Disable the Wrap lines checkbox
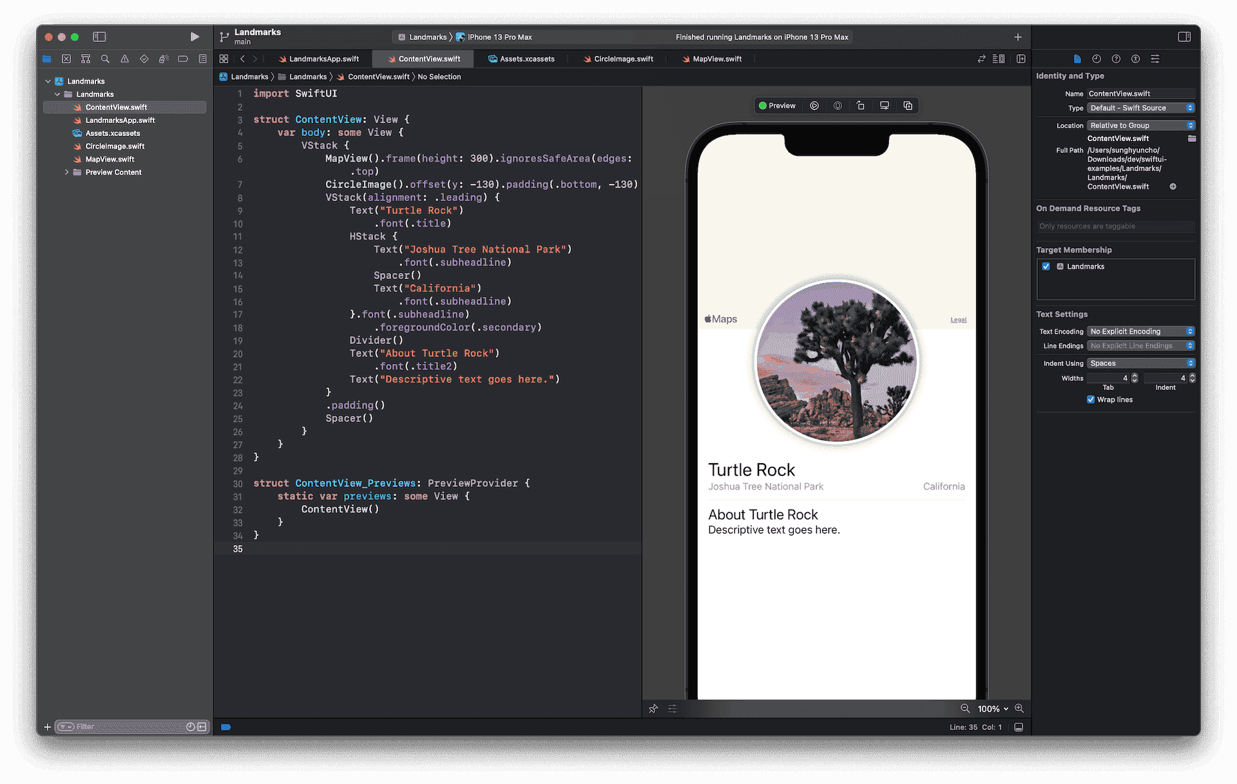 click(x=1091, y=399)
